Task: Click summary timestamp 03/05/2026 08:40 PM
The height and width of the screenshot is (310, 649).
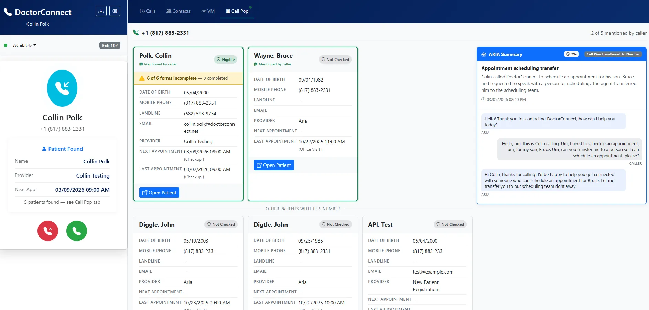Action: (x=504, y=99)
